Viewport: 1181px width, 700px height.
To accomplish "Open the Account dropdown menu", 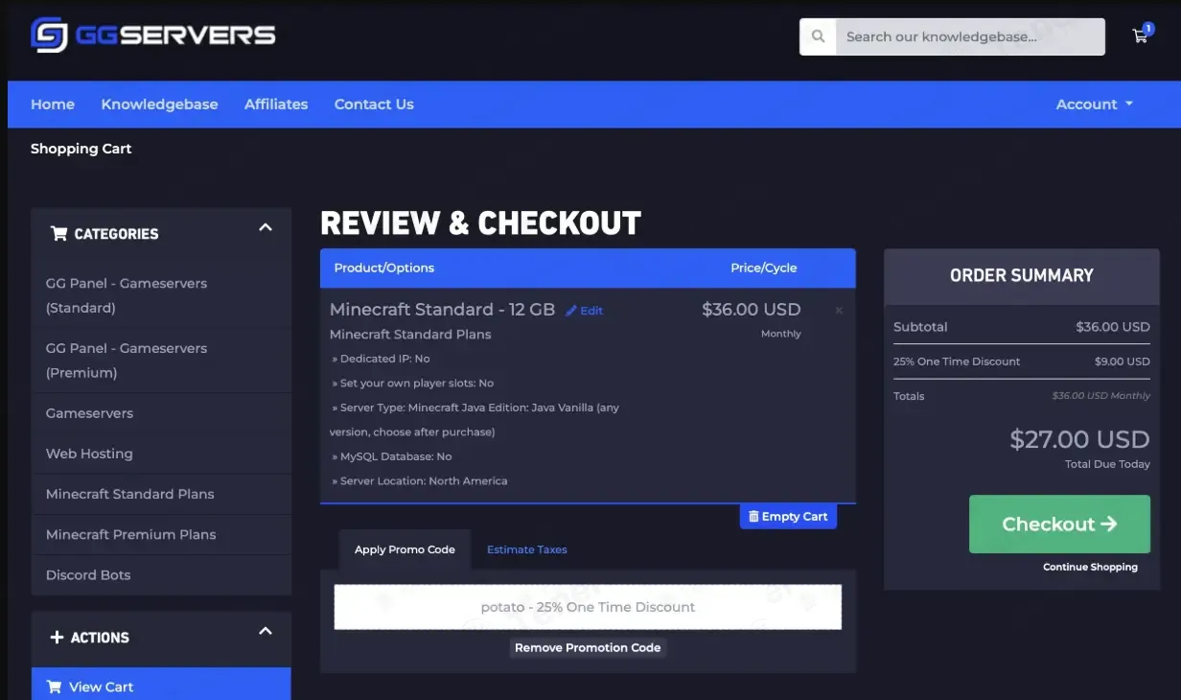I will [x=1094, y=105].
